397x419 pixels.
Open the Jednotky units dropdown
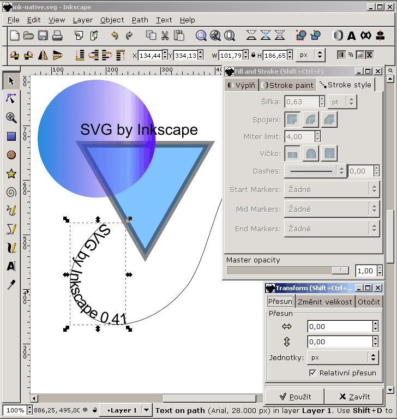[x=343, y=357]
